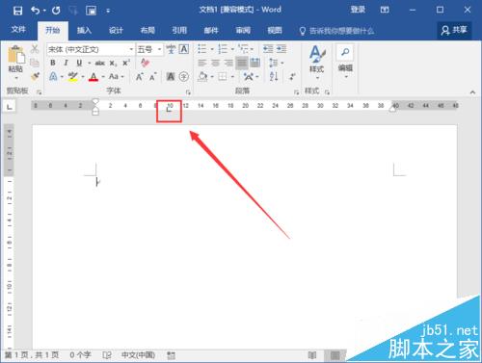Open the numbering list dropdown arrow
This screenshot has width=482, height=363.
pos(232,49)
